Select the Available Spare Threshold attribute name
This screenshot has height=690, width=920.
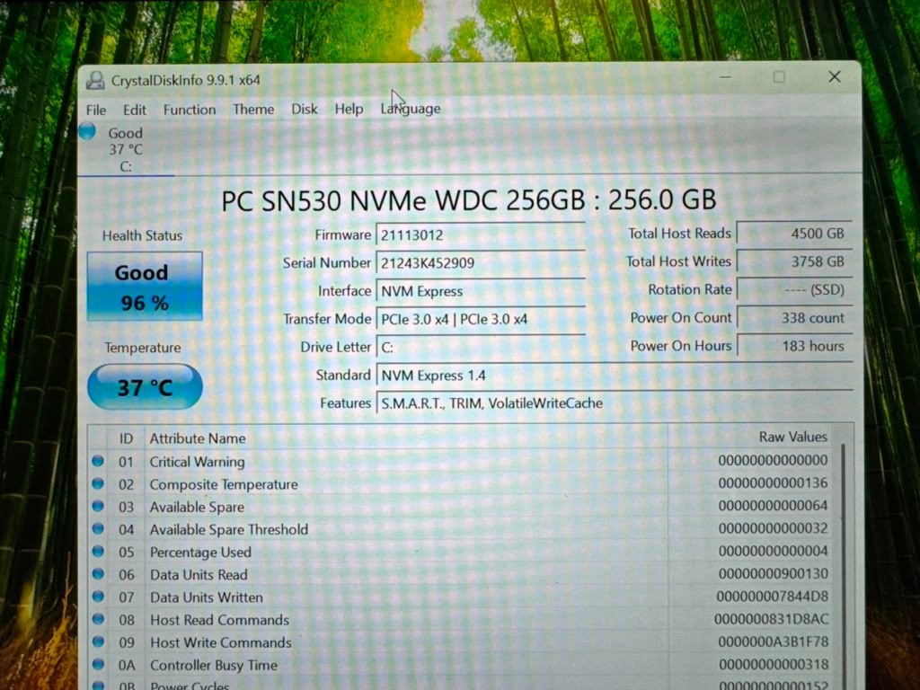pyautogui.click(x=229, y=530)
